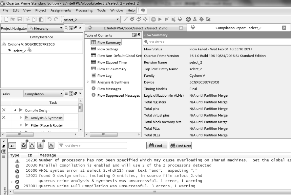The width and height of the screenshot is (291, 195).
Task: Open Flow Elapsed Time report
Action: click(x=112, y=62)
